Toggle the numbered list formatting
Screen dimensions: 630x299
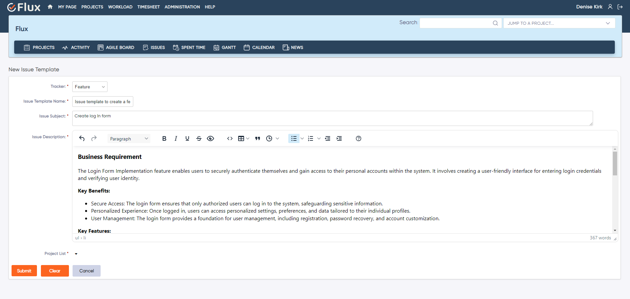(311, 138)
